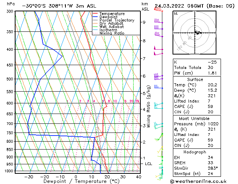Click the Dewpoint / Temperature axis label
Viewport: 238px width, 184px height.
[77, 181]
